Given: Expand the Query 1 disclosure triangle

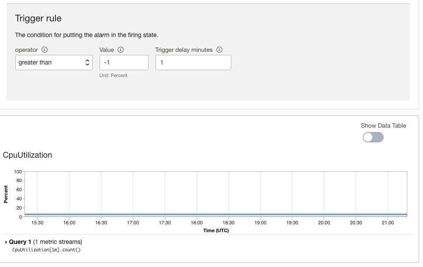Looking at the screenshot, I should pyautogui.click(x=6, y=242).
